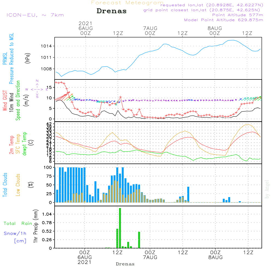273x273 pixels.
Task: Click the blue 'Total Clouds' legend label
Action: [x=5, y=185]
